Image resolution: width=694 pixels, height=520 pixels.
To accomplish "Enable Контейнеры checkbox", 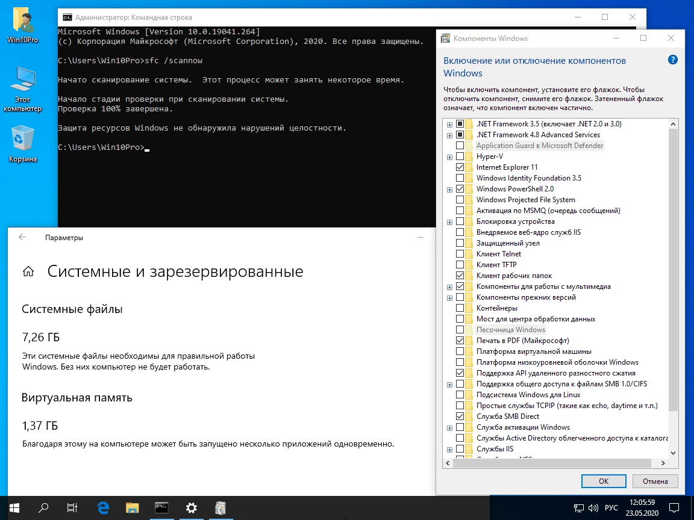I will click(460, 308).
